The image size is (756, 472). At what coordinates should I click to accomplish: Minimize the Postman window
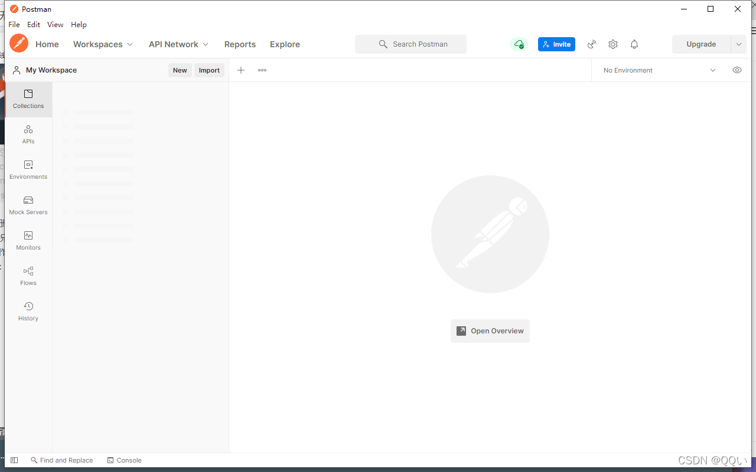684,9
